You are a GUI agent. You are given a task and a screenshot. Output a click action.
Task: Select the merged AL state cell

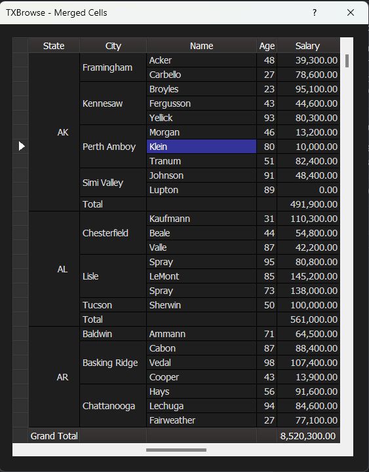[x=54, y=269]
